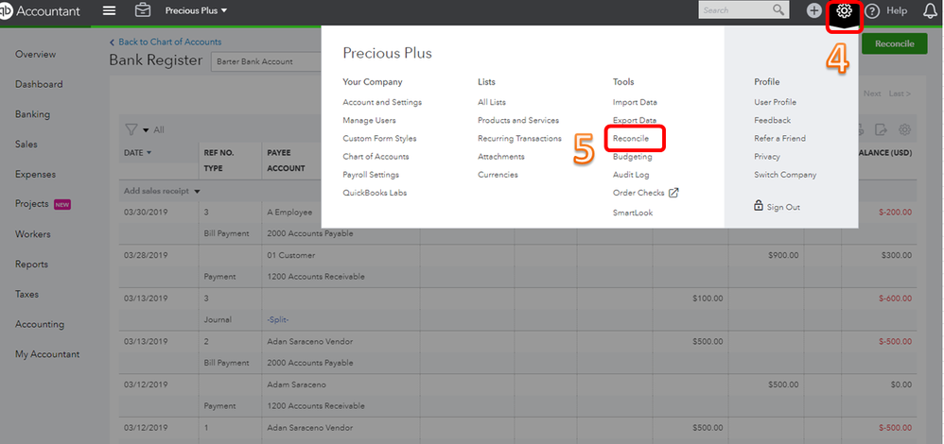944x444 pixels.
Task: Click the gear settings icon
Action: click(844, 10)
